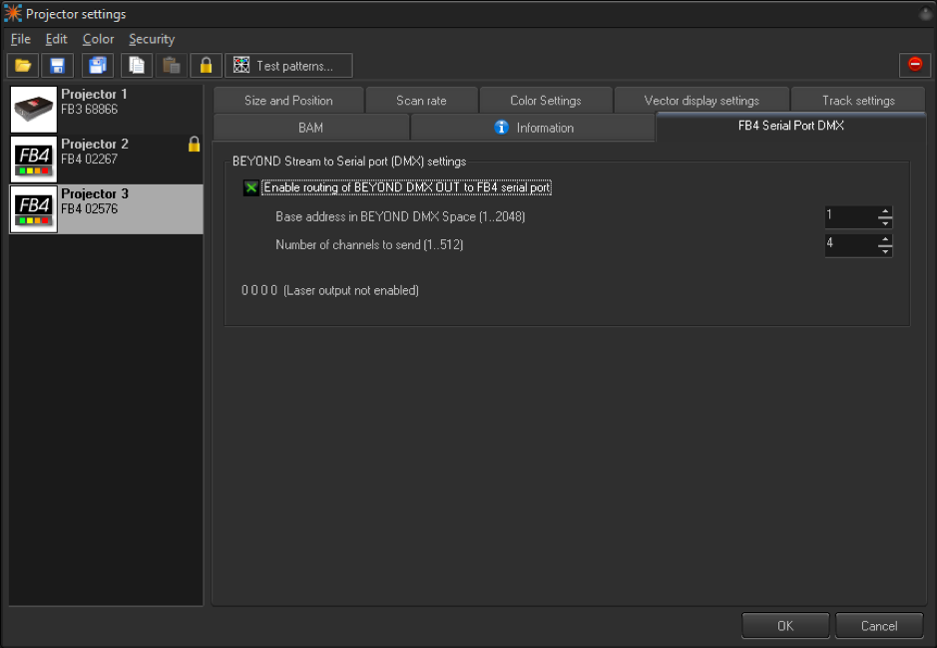
Task: Click the copy settings toolbar icon
Action: click(137, 66)
